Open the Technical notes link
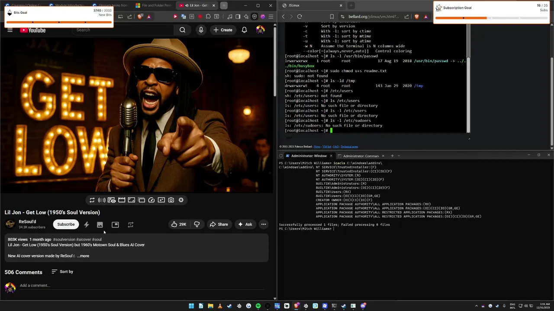Viewport: 554px width, 311px height. [x=349, y=146]
